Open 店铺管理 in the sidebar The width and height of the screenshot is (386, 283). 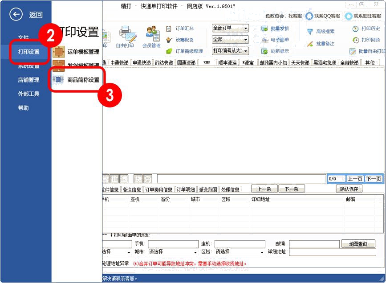tap(28, 80)
